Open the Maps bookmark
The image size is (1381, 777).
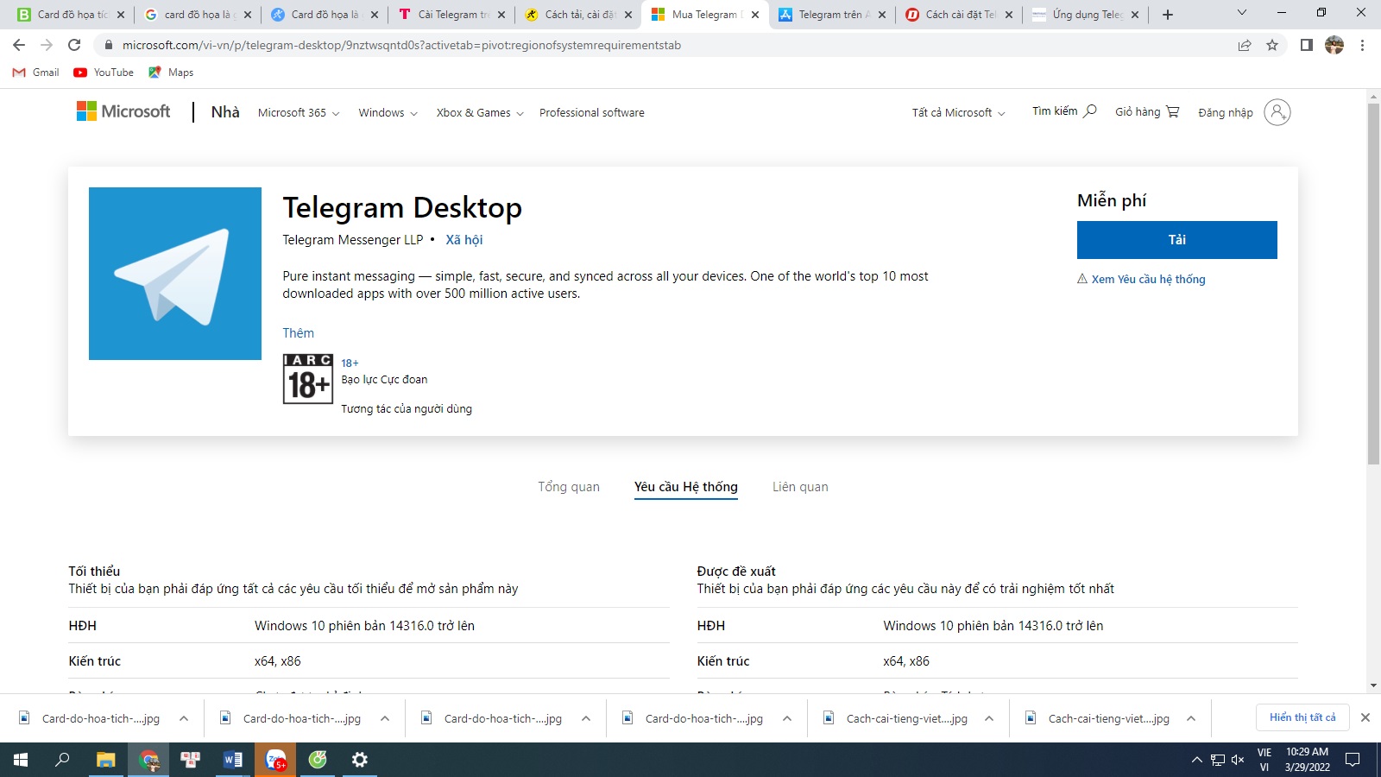point(171,73)
